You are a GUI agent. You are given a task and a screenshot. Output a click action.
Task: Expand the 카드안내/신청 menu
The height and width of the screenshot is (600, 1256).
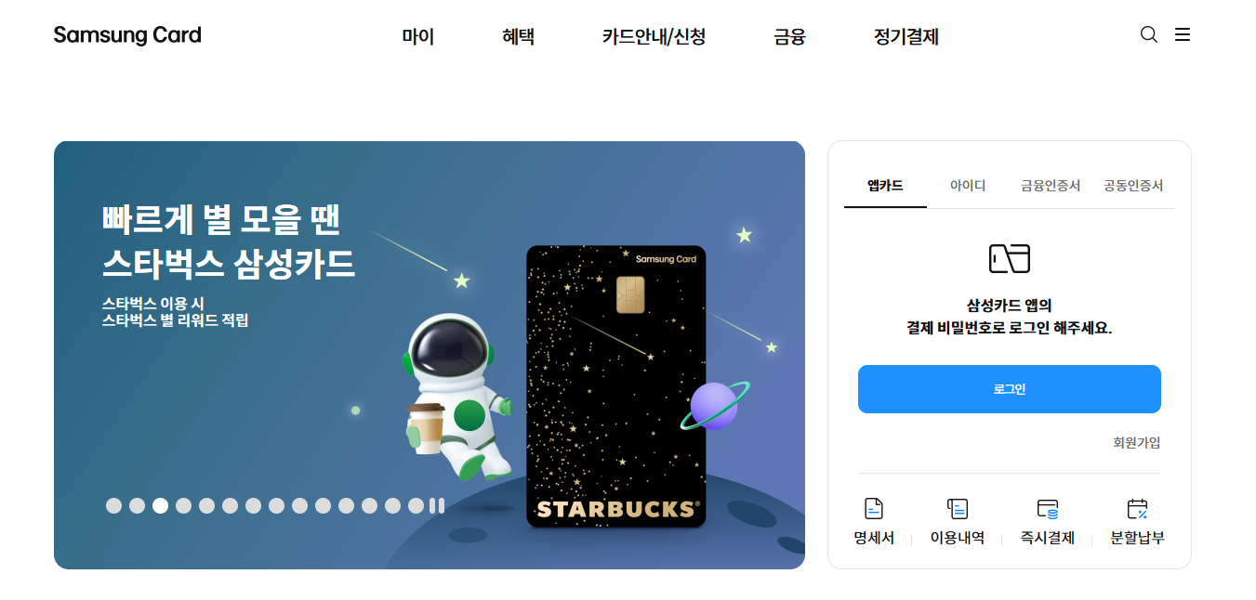pos(654,37)
